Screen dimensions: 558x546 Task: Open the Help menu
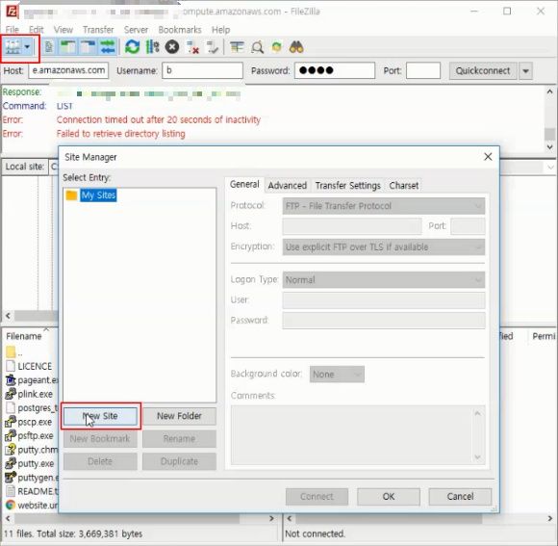(220, 30)
